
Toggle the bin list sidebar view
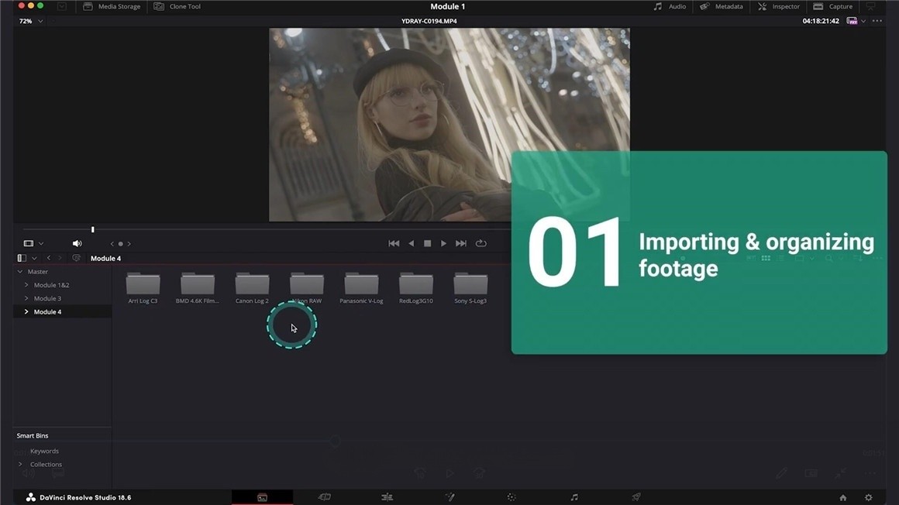point(22,258)
